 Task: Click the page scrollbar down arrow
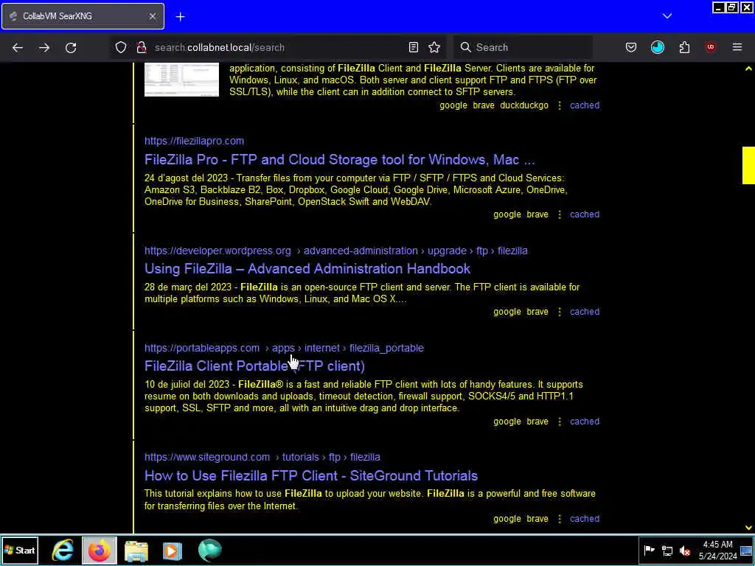click(748, 528)
